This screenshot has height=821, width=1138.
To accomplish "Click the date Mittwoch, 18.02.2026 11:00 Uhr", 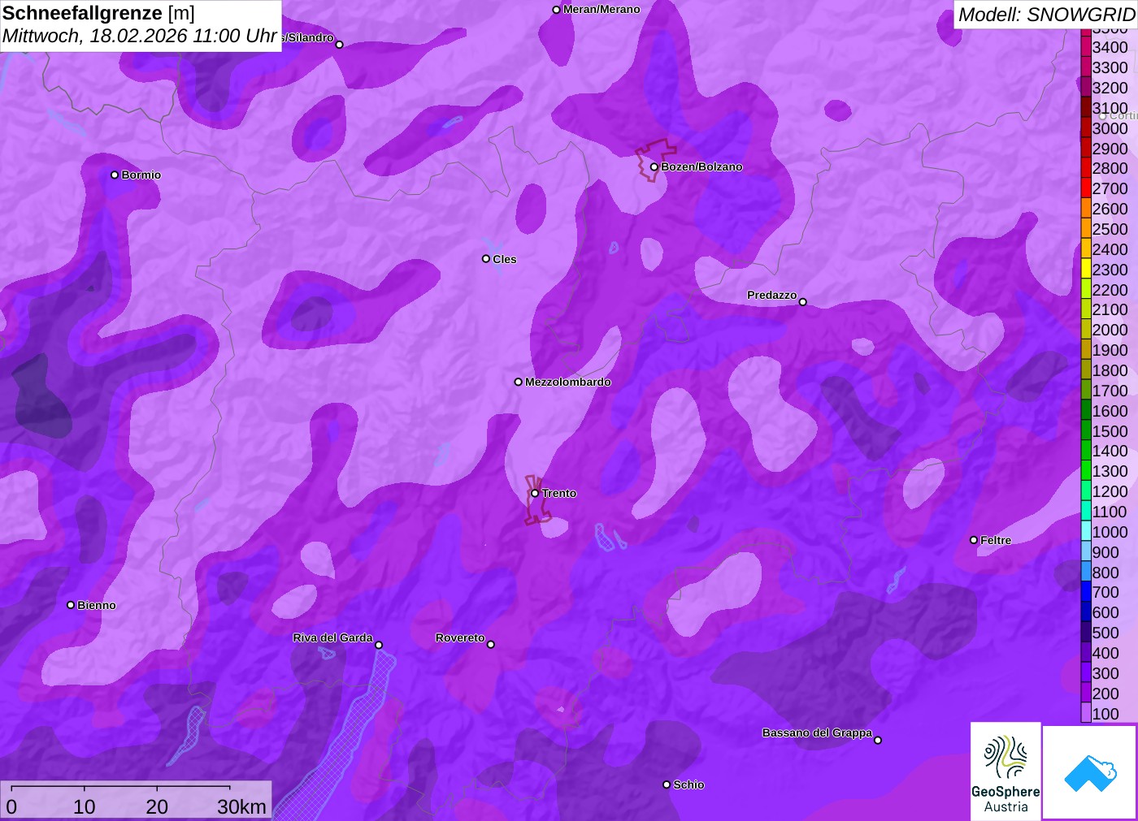I will (140, 36).
